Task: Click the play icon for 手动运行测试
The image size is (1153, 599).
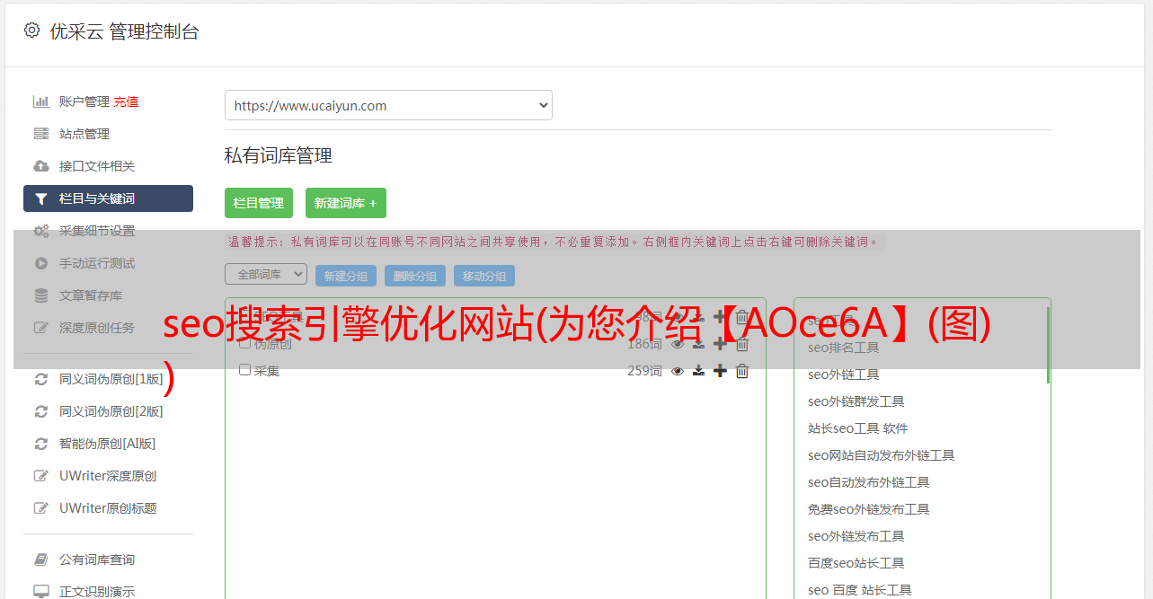Action: (x=41, y=263)
